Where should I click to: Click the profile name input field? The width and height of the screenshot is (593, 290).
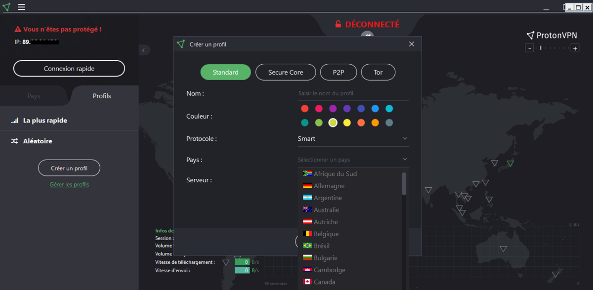[x=353, y=93]
